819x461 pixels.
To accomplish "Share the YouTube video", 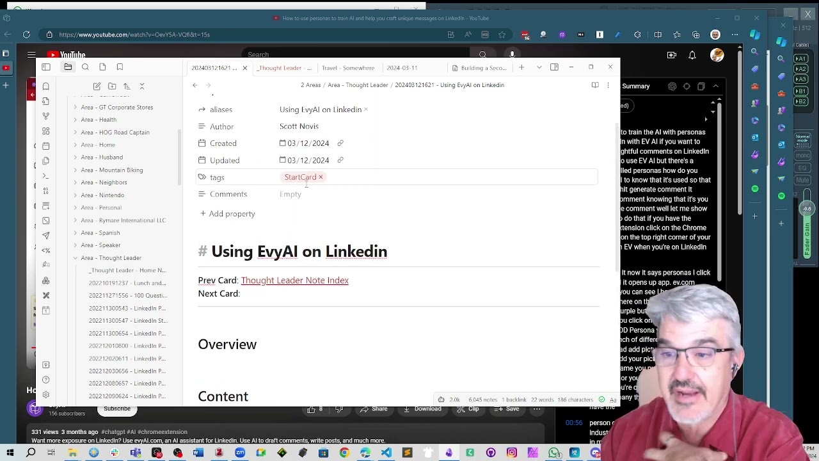I will 373,408.
